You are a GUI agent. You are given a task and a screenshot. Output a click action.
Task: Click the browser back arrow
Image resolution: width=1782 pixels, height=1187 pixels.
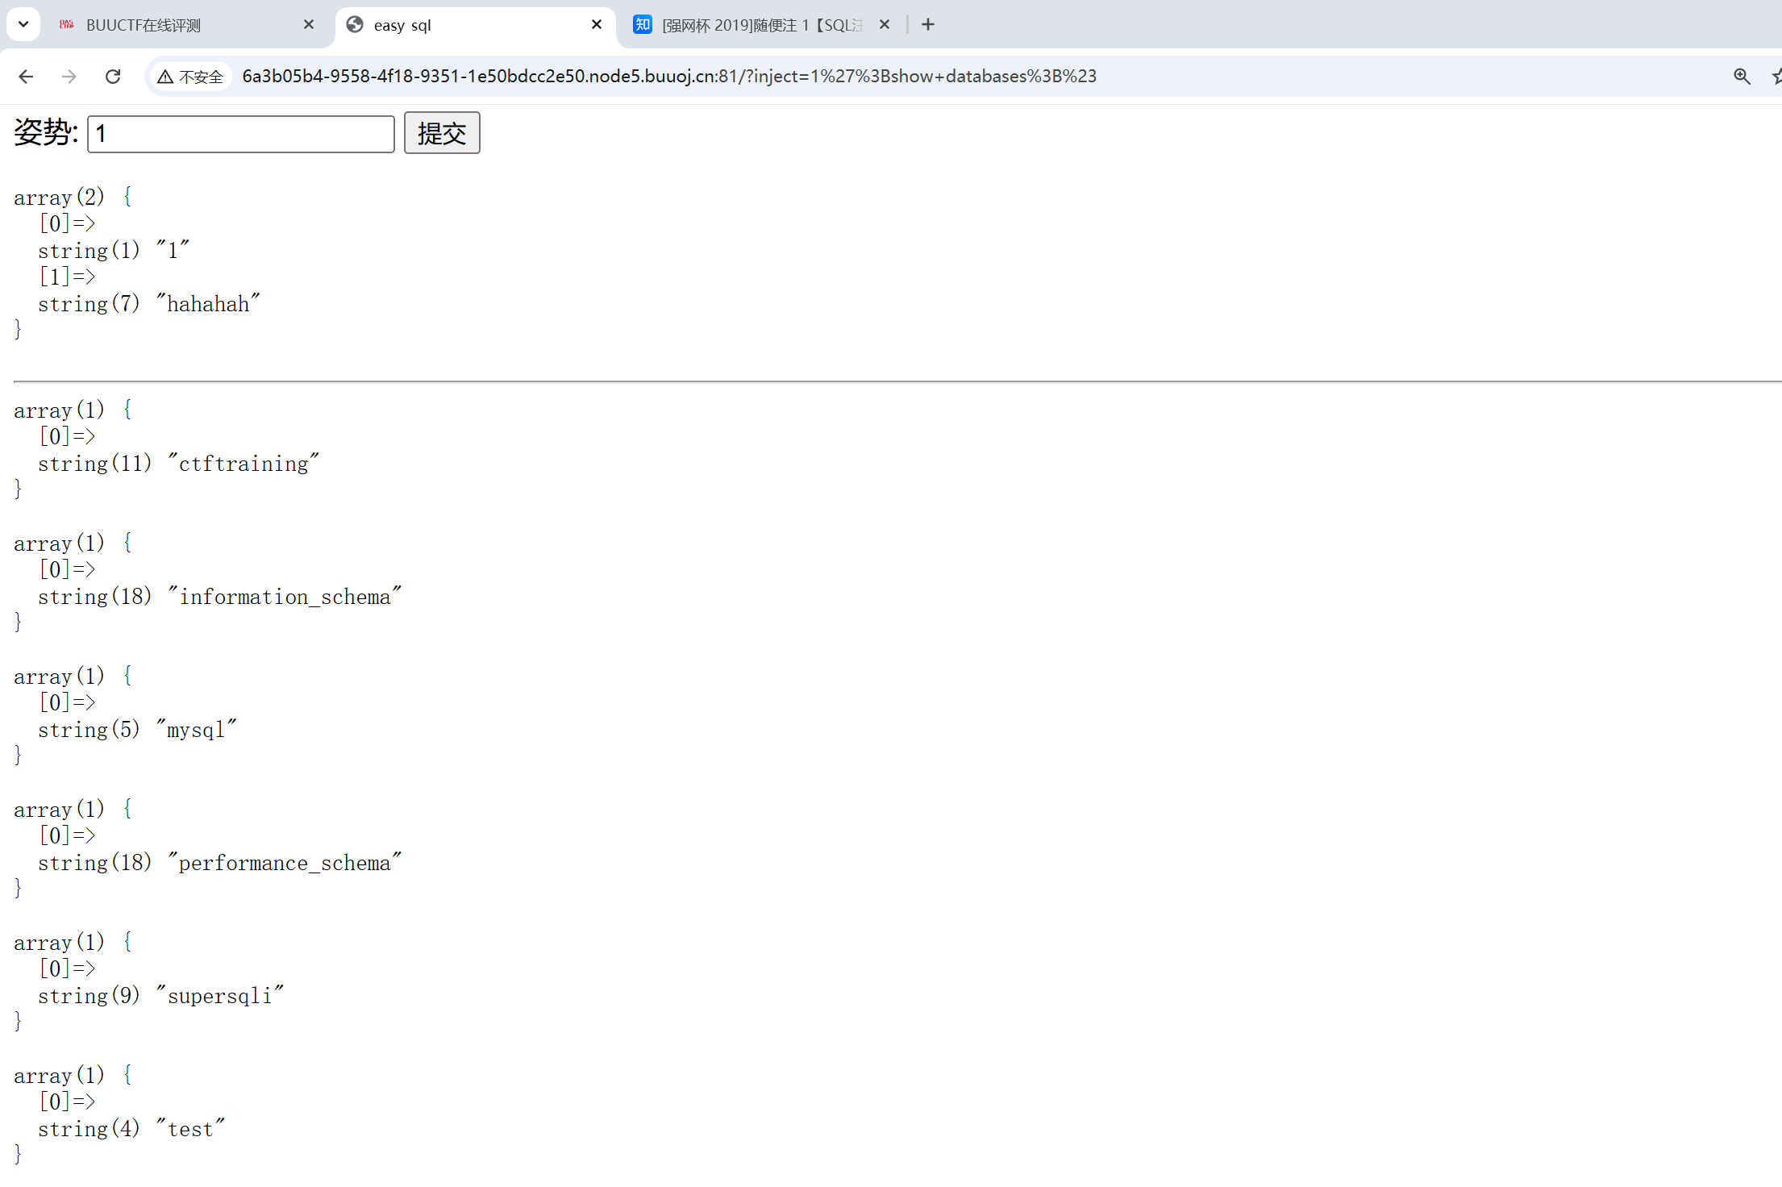coord(26,77)
